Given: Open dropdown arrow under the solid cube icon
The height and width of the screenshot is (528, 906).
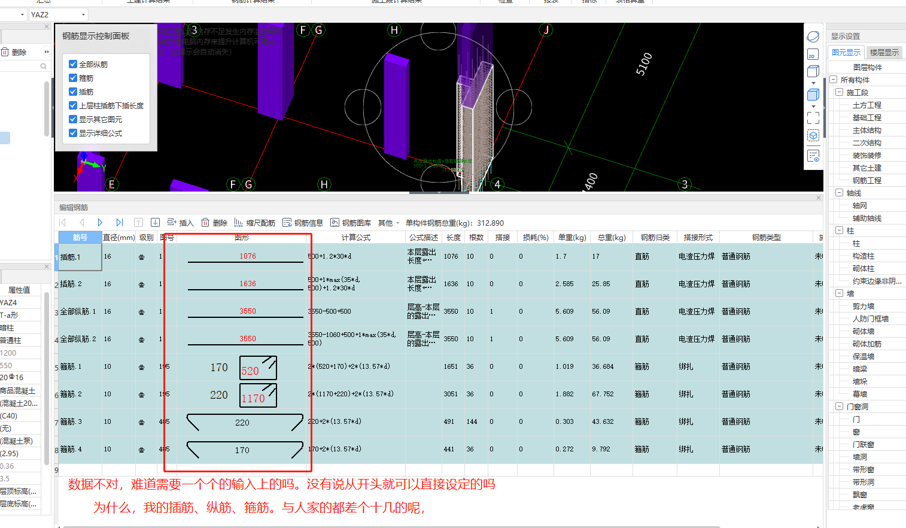Looking at the screenshot, I should coord(813,106).
